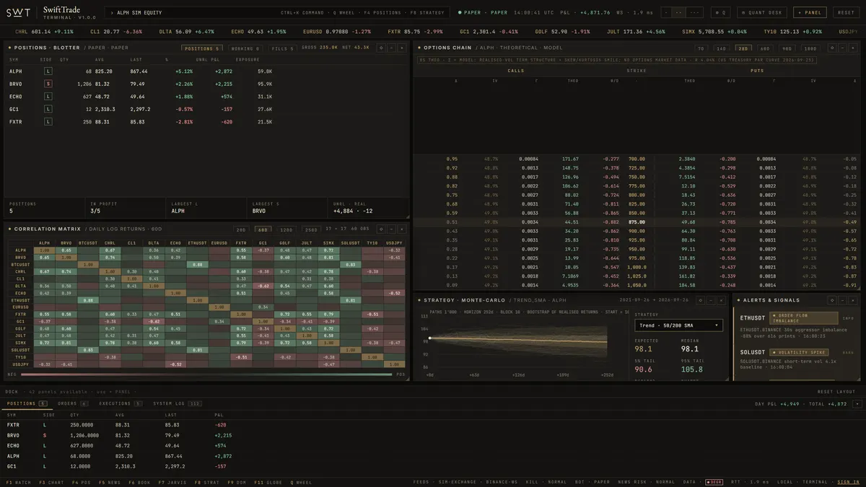The image size is (866, 487).
Task: Switch to Working 0 tab in blotter
Action: [245, 48]
